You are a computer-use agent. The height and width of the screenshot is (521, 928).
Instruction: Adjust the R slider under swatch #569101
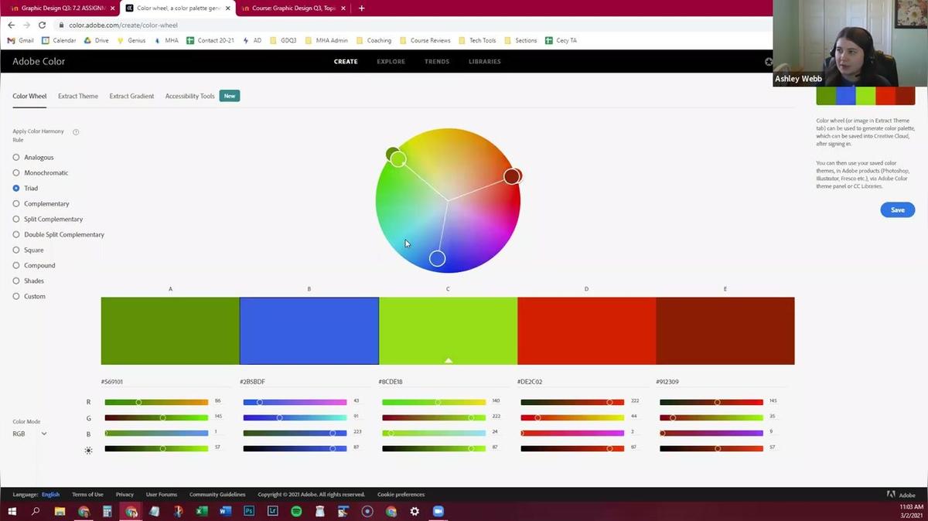tap(156, 402)
